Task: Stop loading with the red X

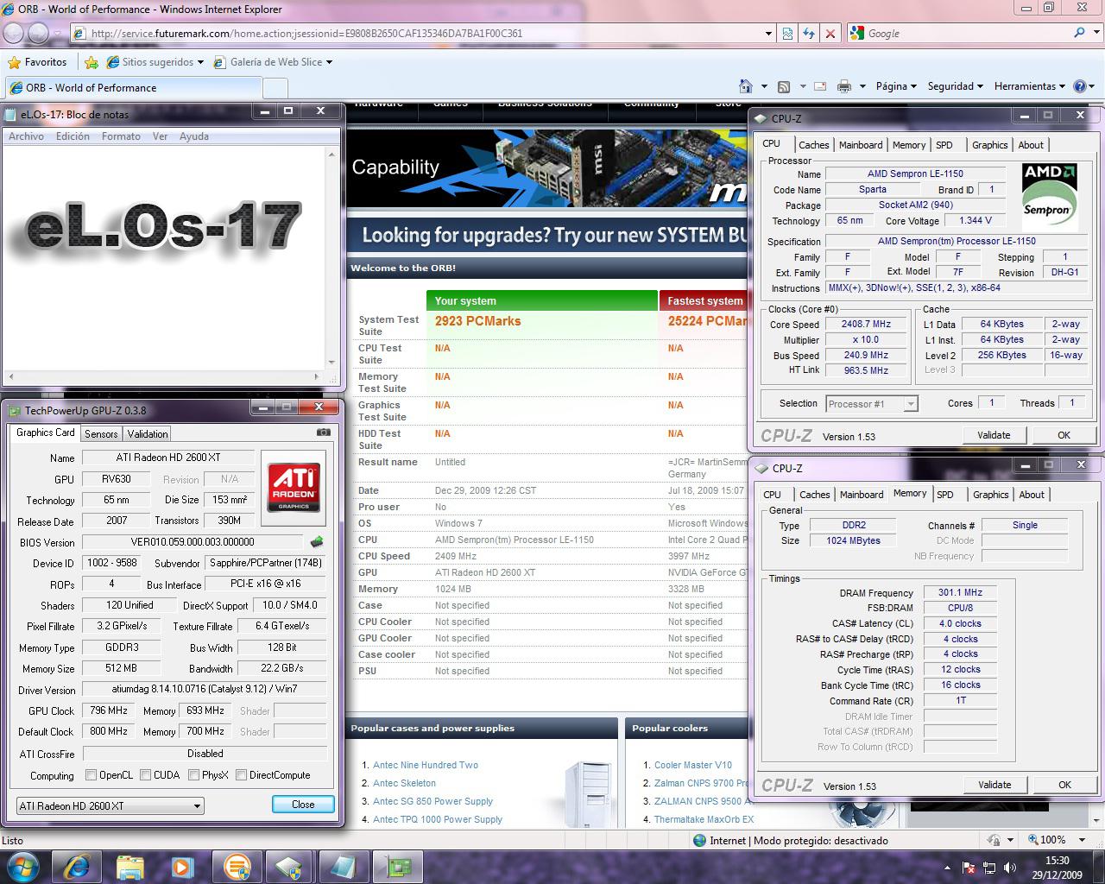Action: [x=830, y=33]
